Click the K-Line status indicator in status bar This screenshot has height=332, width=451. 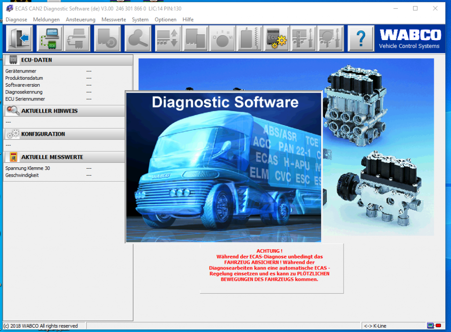click(375, 326)
